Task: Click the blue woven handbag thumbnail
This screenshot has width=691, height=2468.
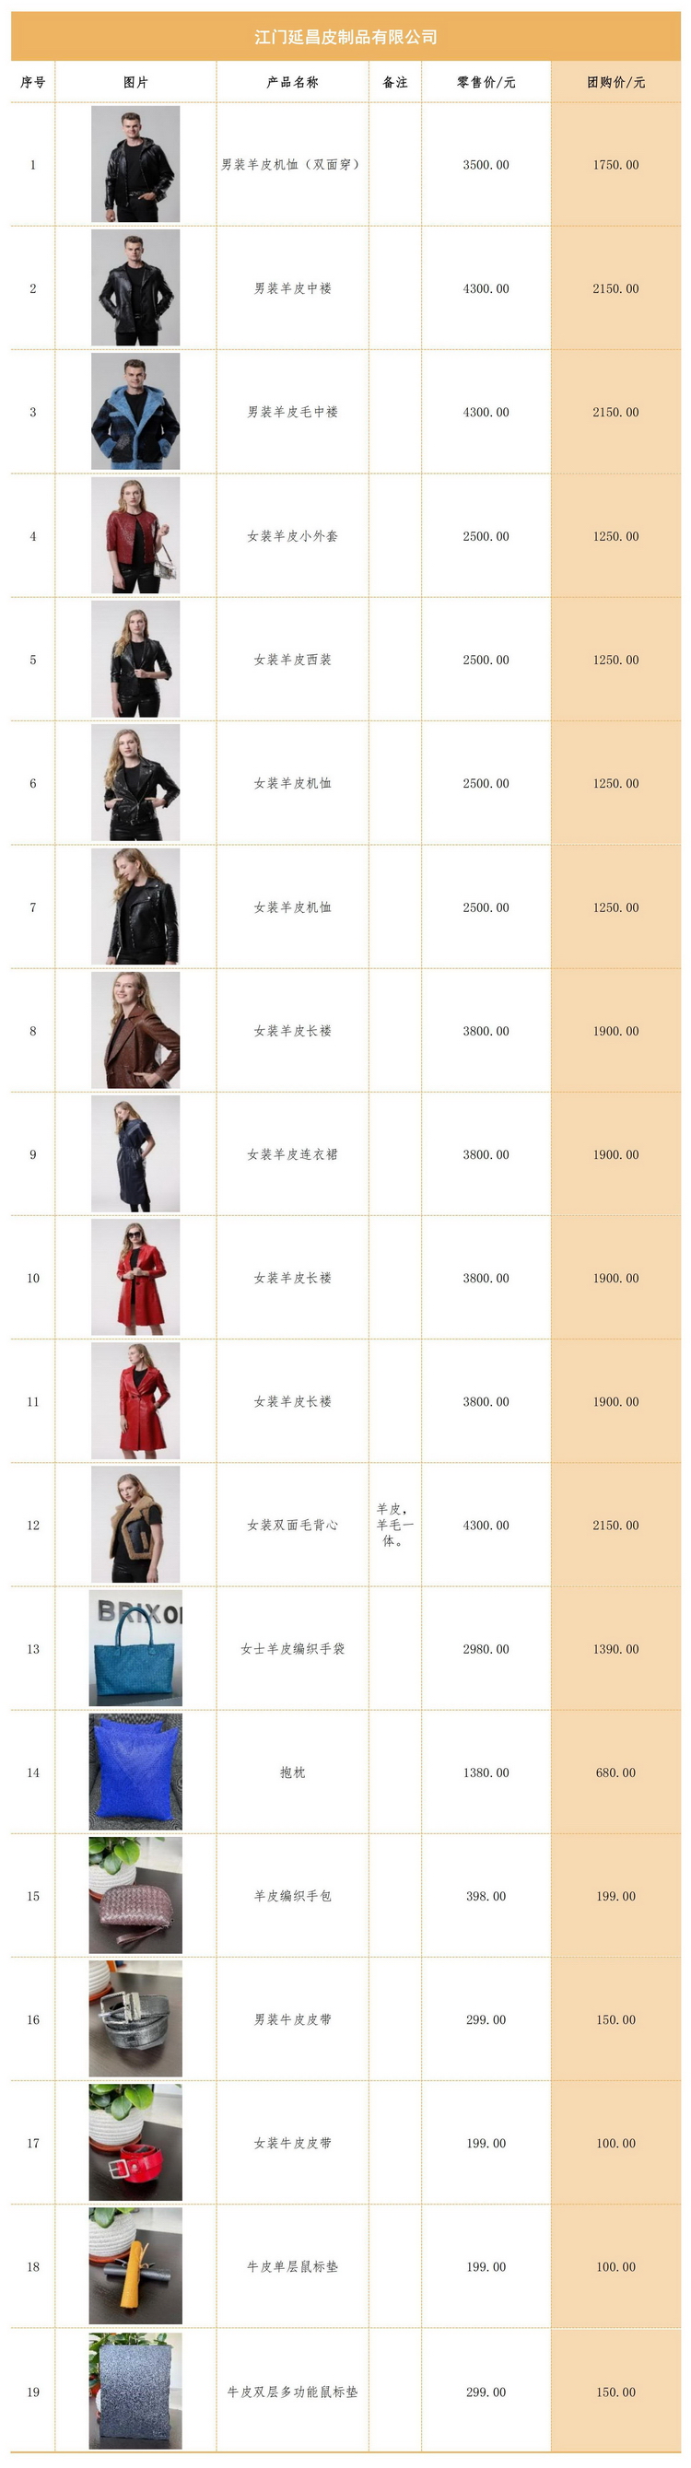Action: point(135,1648)
